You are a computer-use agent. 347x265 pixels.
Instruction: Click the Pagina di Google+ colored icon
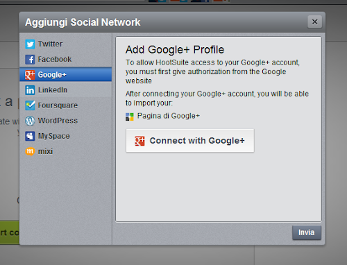pos(130,117)
